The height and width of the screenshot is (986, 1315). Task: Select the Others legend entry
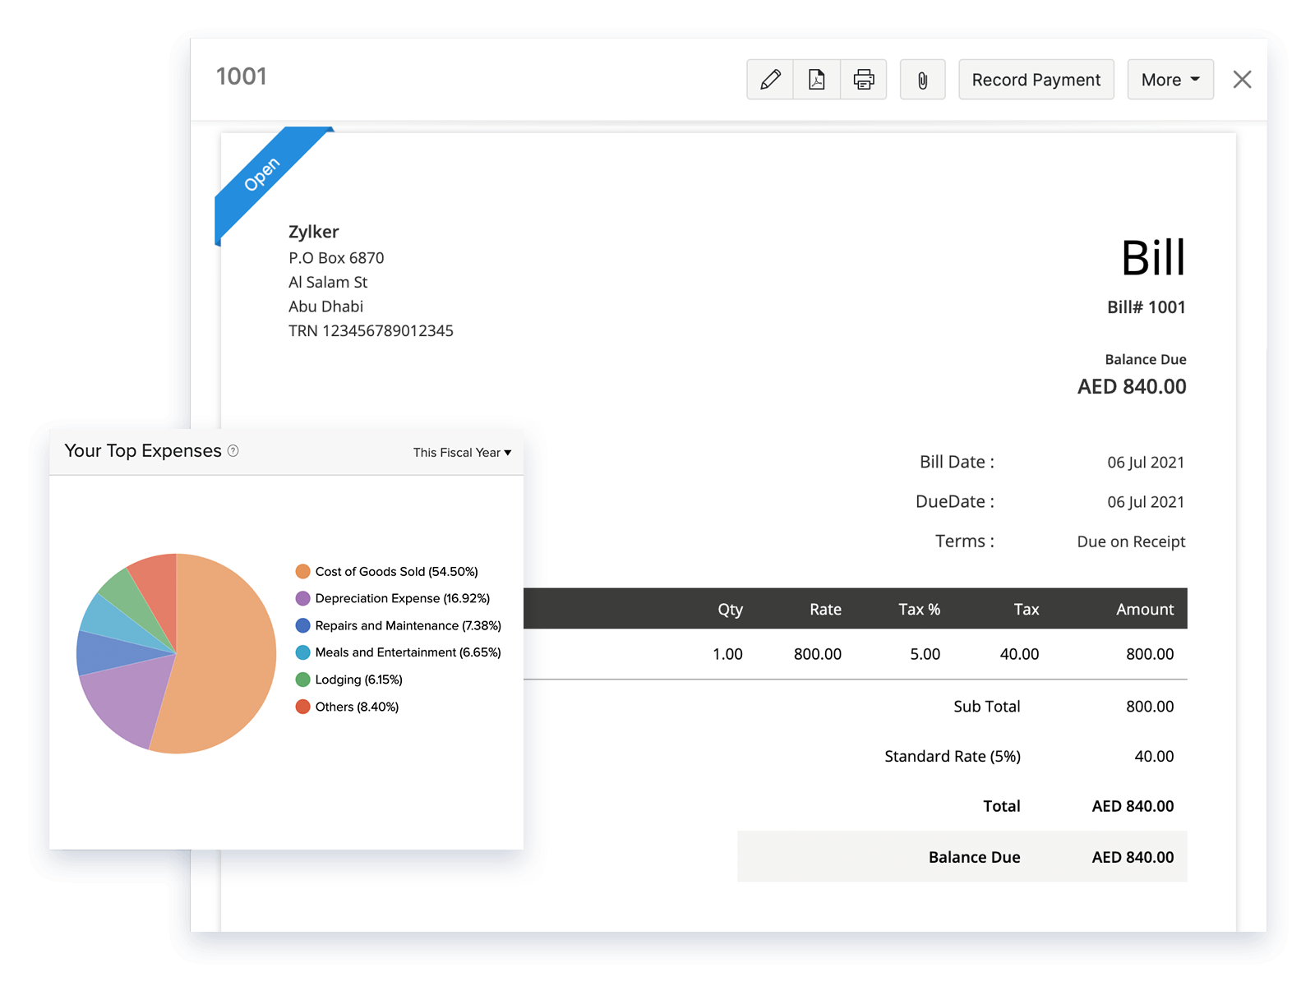(x=358, y=706)
